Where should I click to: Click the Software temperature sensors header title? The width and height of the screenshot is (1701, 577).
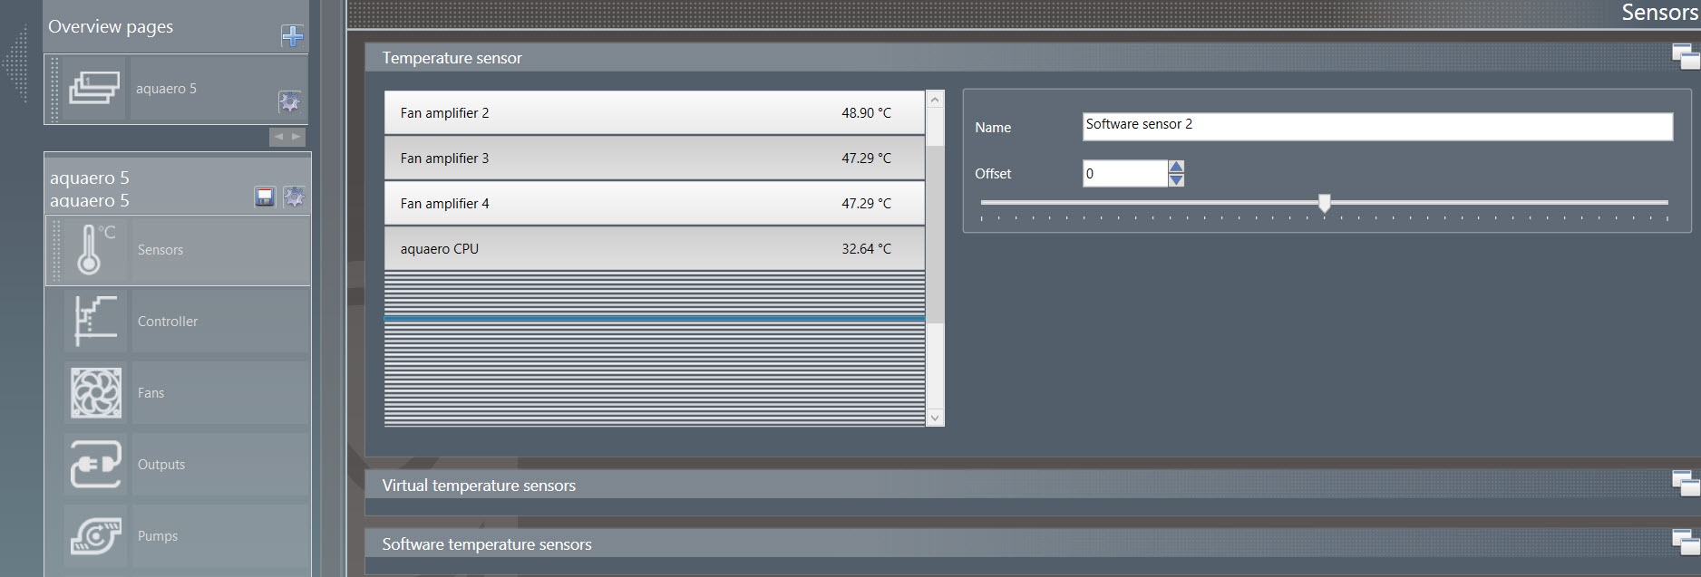pyautogui.click(x=487, y=544)
